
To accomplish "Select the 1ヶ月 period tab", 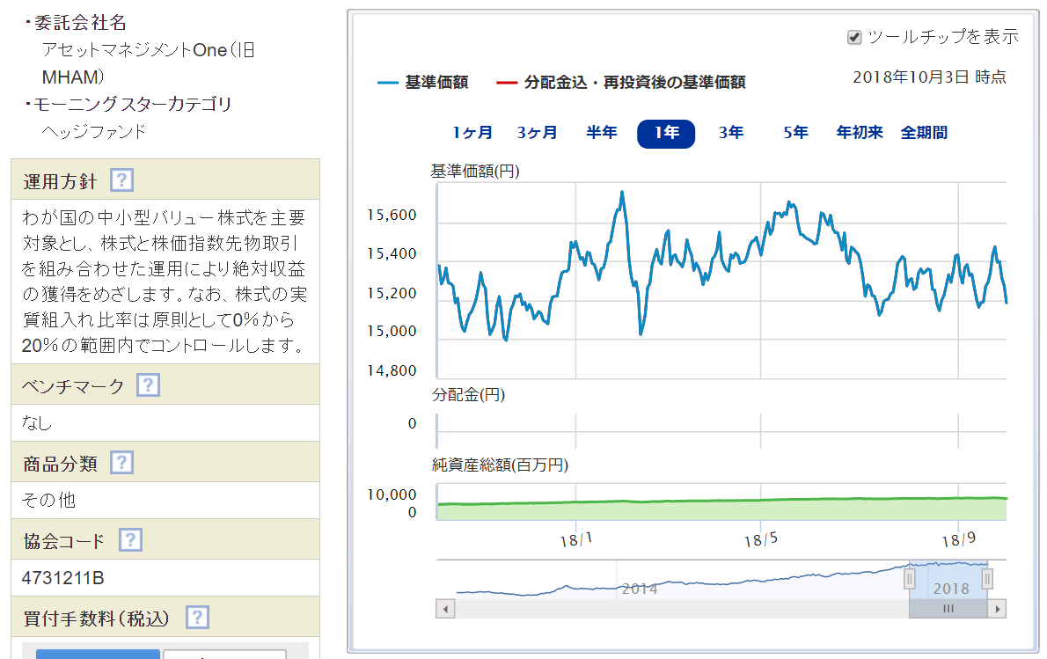I will [472, 133].
